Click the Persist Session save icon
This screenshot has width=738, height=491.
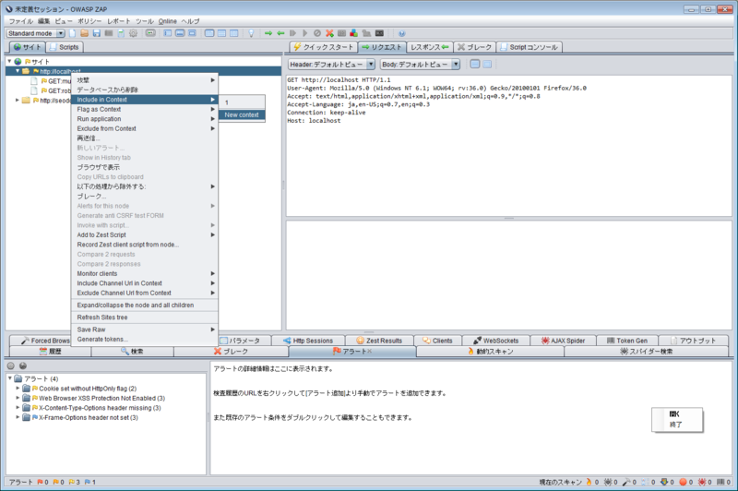pos(97,33)
